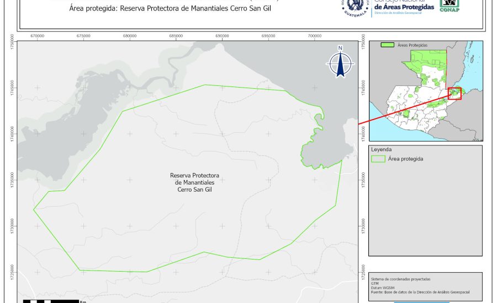Click the Sistema de coordenadas proyectadas text
The height and width of the screenshot is (303, 497).
[400, 278]
